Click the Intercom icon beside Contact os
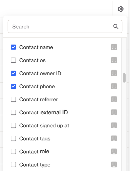130x171 pixels. pos(114,60)
